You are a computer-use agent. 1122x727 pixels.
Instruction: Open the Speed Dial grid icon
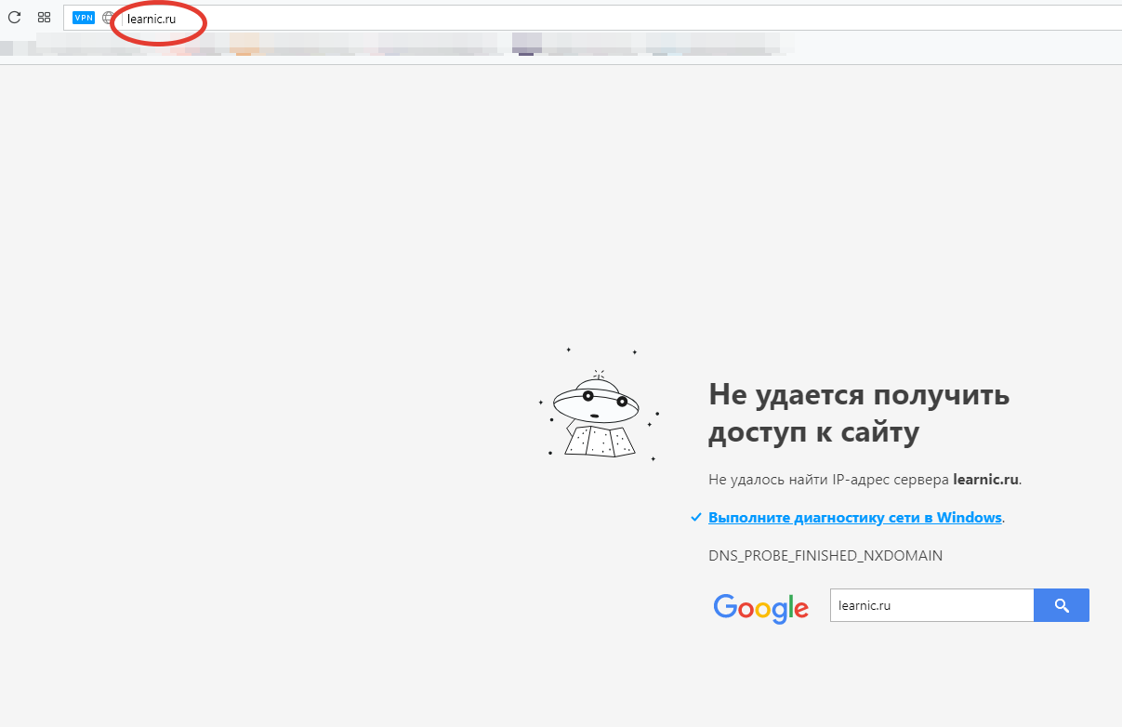click(44, 17)
